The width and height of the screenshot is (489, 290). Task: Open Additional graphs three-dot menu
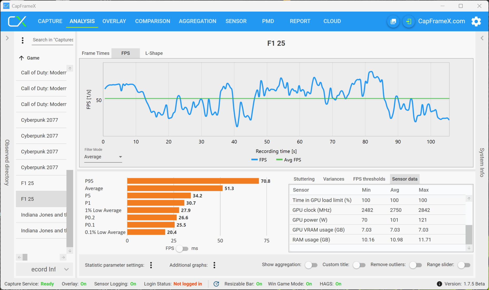click(x=214, y=265)
